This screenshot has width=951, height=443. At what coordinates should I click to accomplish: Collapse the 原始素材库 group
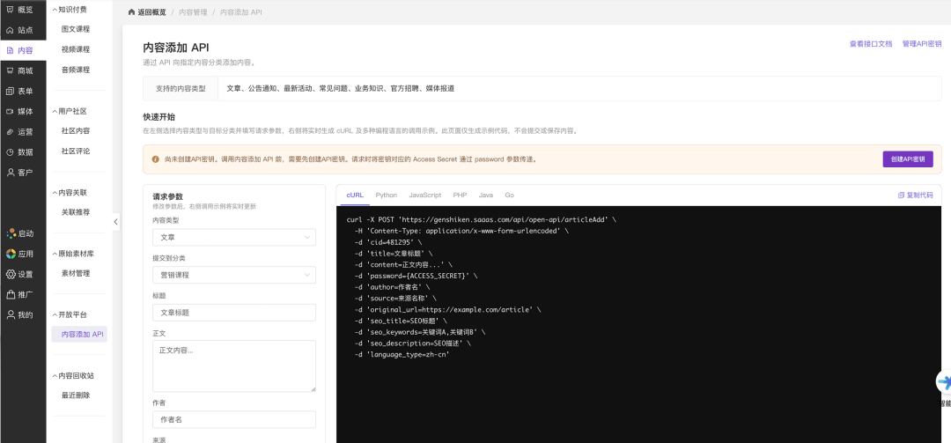tap(54, 254)
